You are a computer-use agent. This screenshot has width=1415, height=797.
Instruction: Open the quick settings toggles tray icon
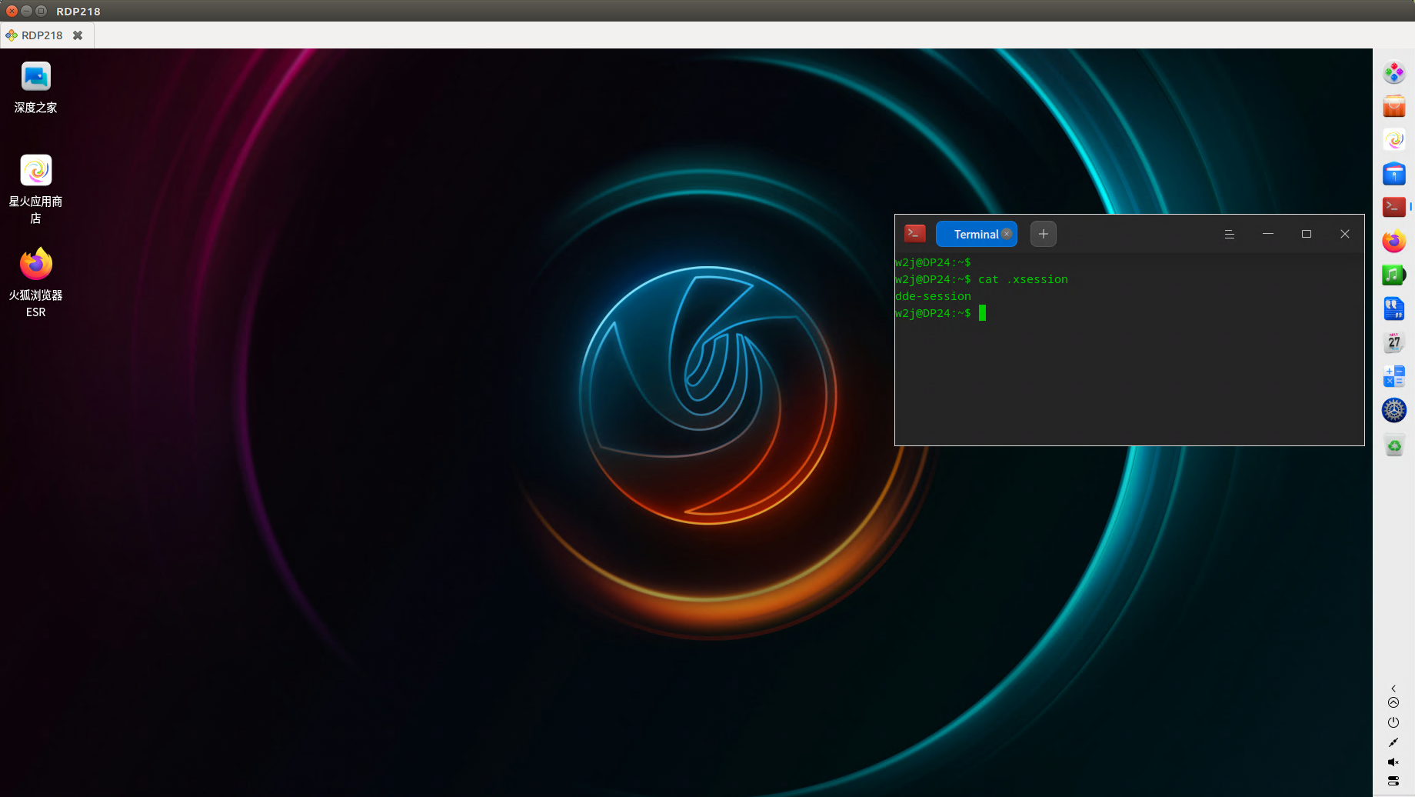pyautogui.click(x=1393, y=781)
